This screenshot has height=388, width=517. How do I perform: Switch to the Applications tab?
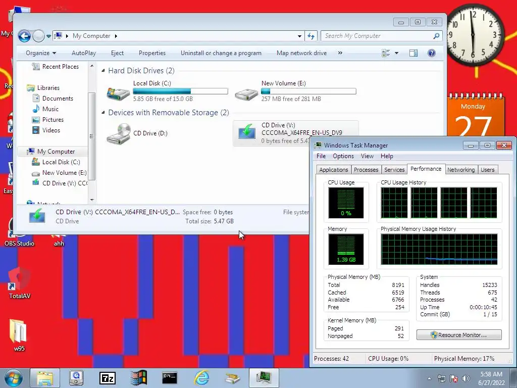pos(333,170)
